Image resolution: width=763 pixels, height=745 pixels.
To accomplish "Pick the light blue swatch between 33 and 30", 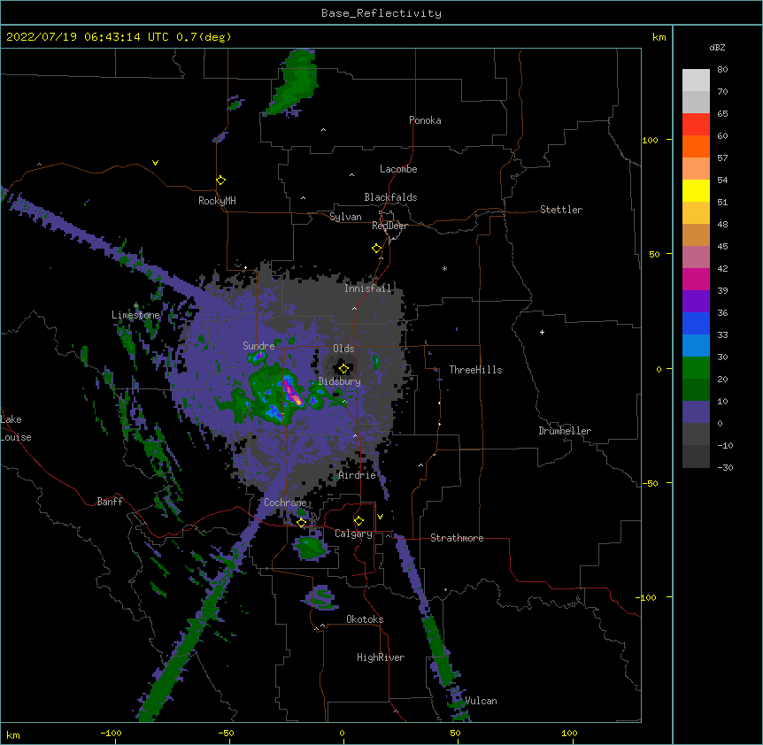I will click(x=696, y=345).
